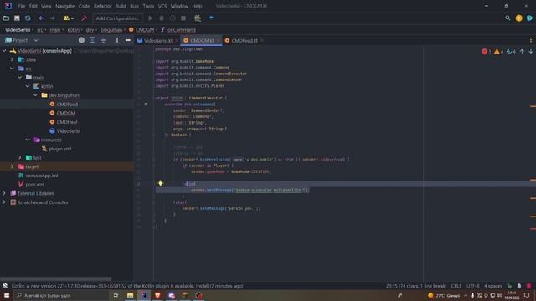Click the teal plugin icon at toolbar end

pyautogui.click(x=529, y=18)
